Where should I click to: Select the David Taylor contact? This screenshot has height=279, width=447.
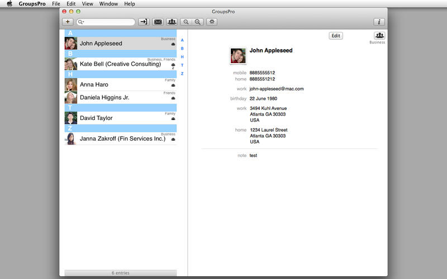pos(121,118)
